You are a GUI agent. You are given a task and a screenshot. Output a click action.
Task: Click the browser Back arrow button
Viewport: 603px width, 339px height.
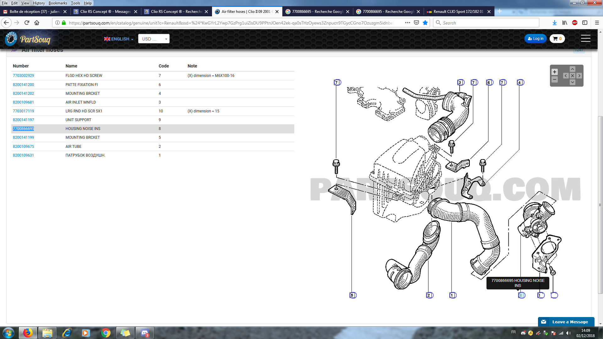tap(6, 23)
